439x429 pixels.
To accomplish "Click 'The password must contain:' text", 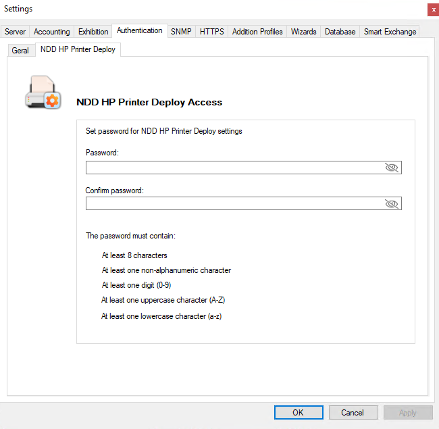I will pos(130,236).
